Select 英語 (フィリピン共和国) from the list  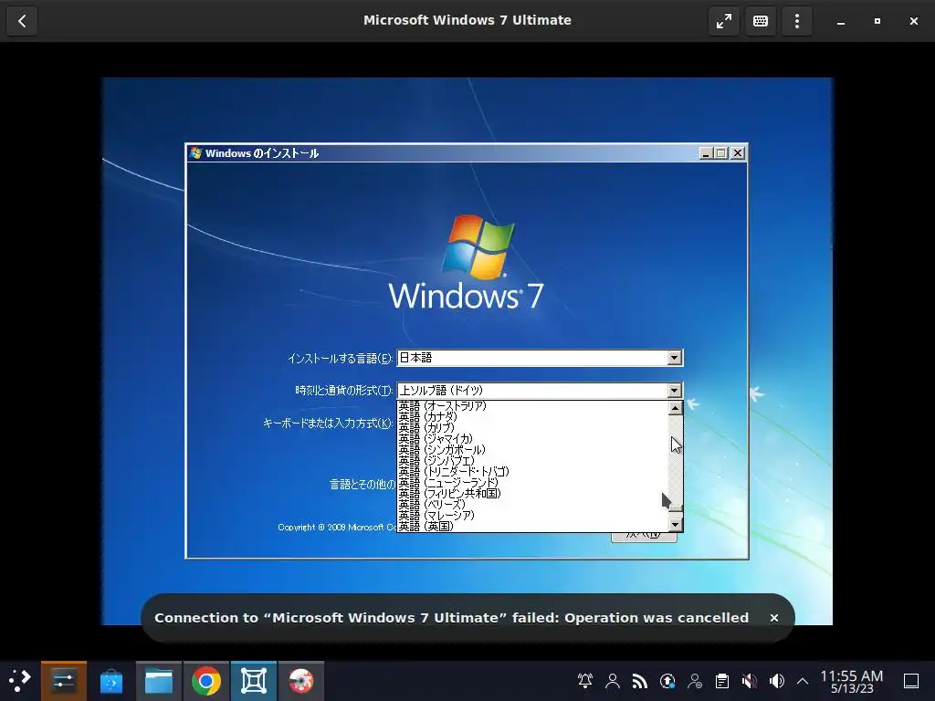tap(532, 494)
